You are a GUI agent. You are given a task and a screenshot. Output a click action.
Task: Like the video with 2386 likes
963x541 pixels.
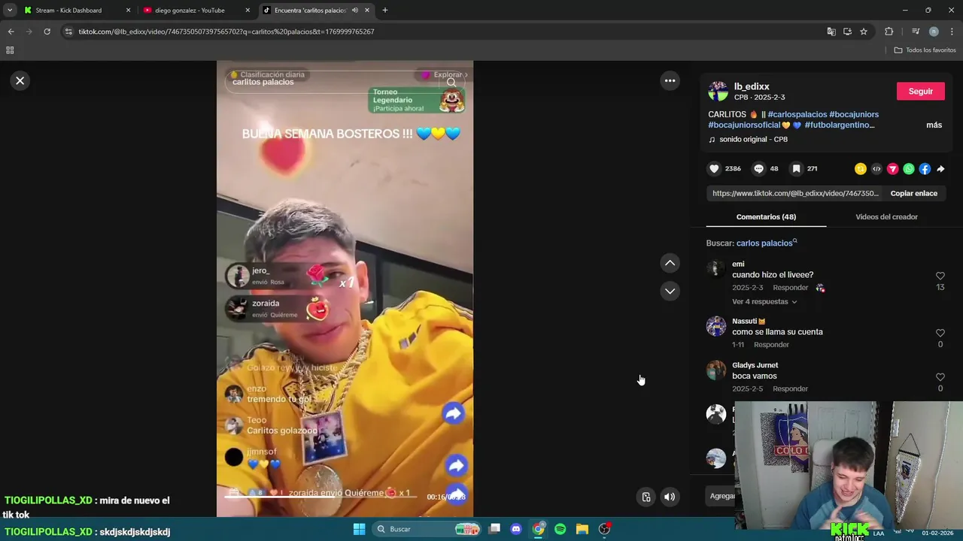(x=714, y=169)
